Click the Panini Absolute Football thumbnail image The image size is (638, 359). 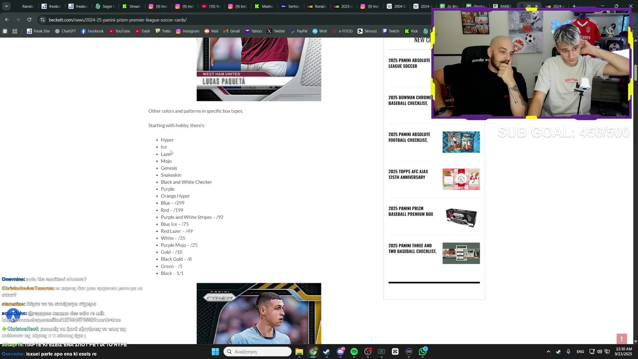(461, 142)
